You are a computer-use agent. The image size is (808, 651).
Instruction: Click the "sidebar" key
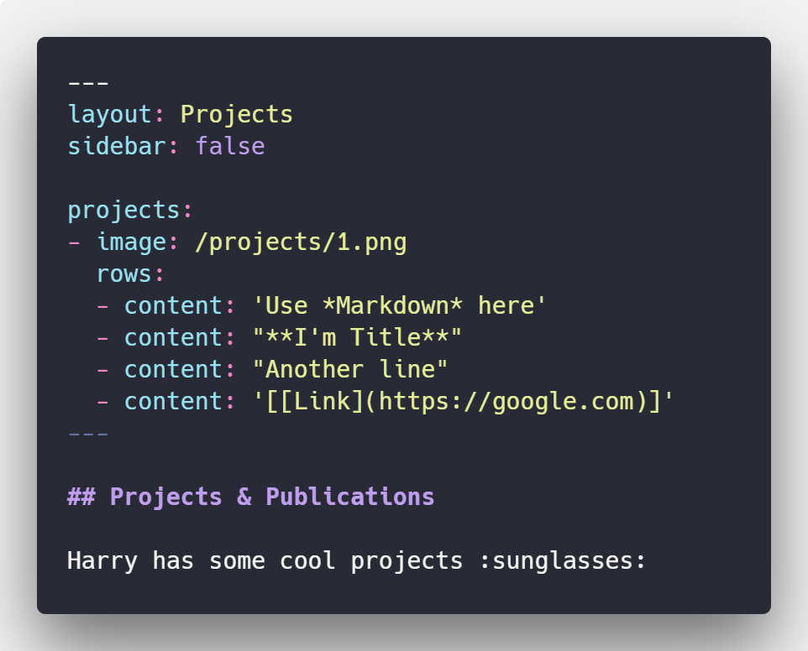(117, 146)
